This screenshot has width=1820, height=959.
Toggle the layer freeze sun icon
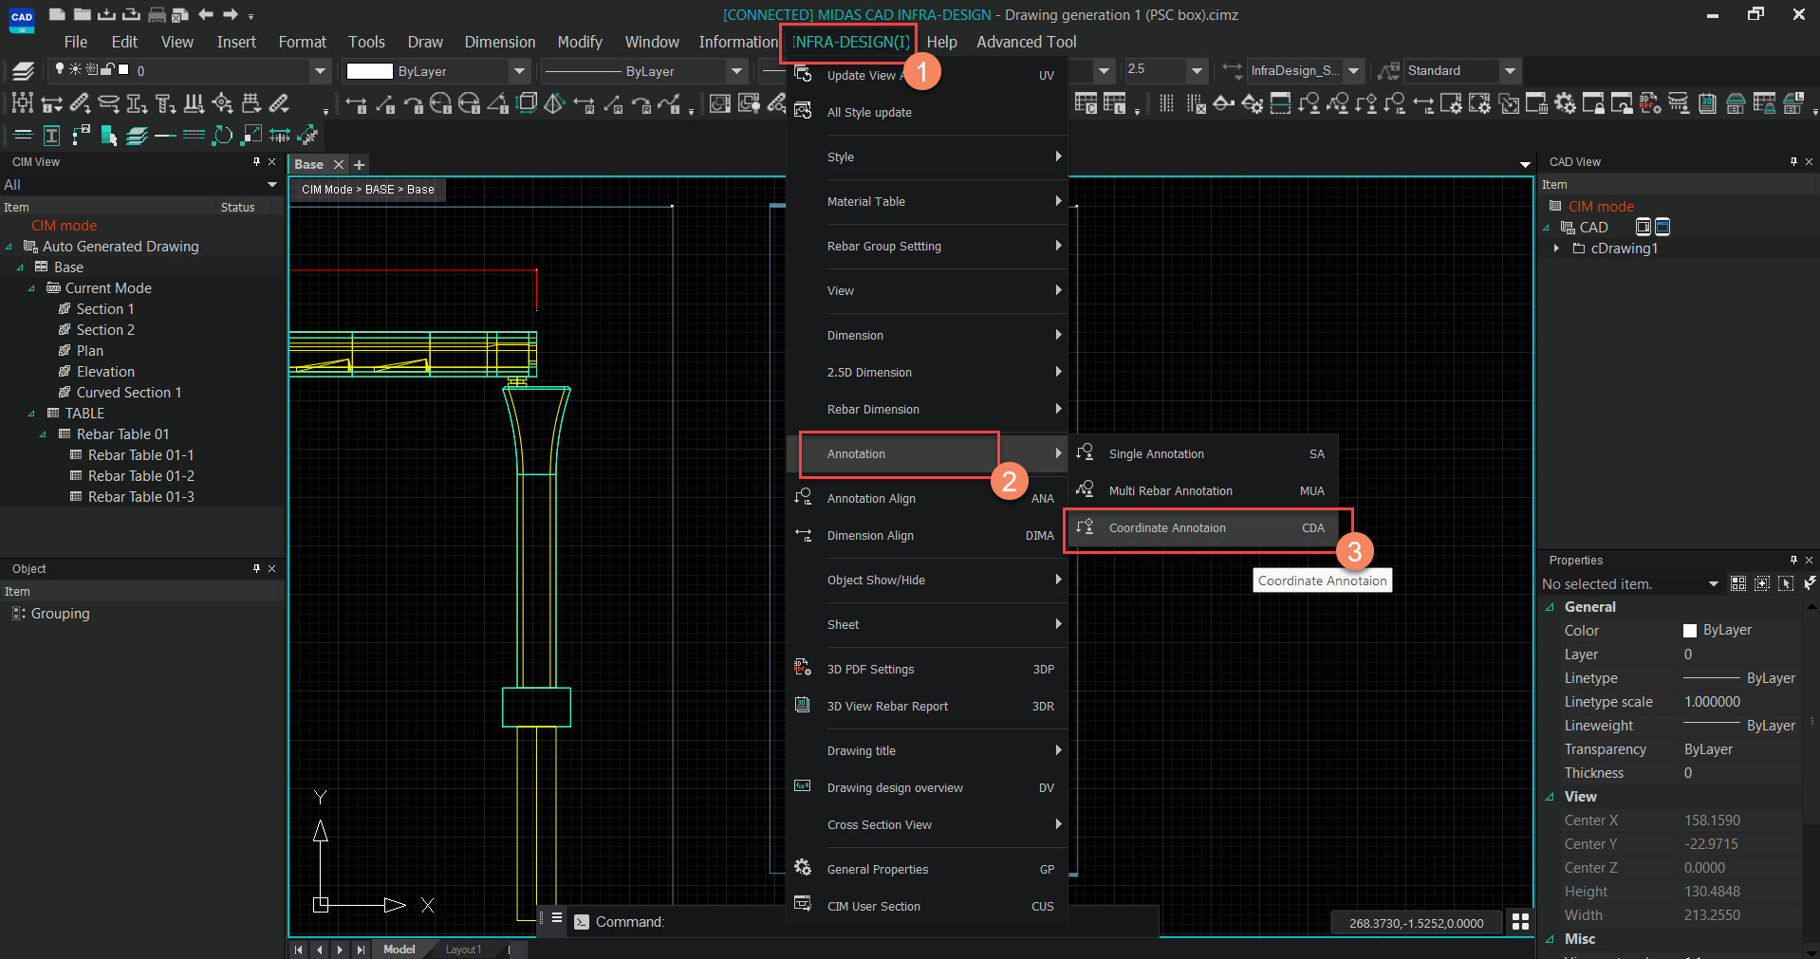point(75,69)
